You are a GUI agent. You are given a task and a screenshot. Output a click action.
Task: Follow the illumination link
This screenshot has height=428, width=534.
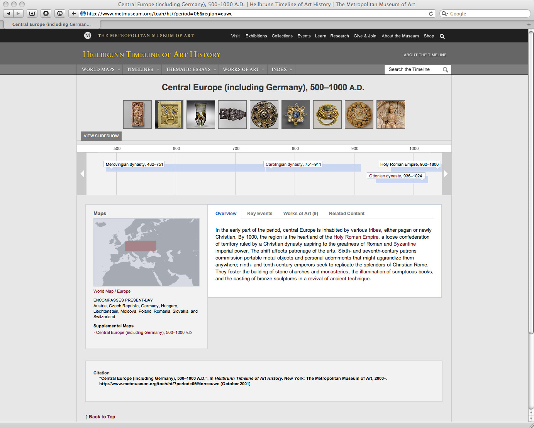[x=372, y=272]
